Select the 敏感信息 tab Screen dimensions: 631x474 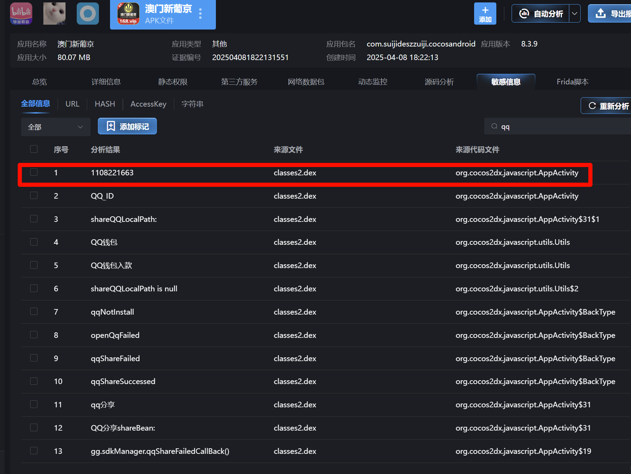pos(506,82)
